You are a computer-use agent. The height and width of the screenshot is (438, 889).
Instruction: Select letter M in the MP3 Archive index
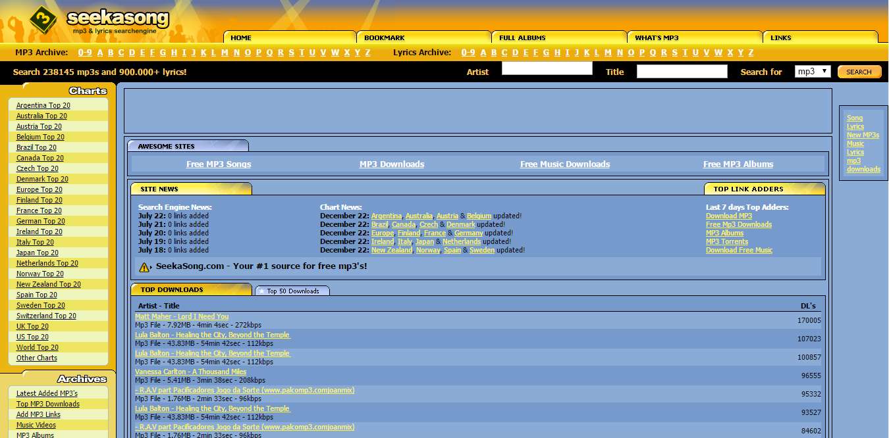click(x=225, y=53)
